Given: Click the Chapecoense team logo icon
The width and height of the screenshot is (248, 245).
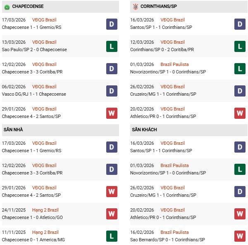Looking at the screenshot, I should tap(7, 7).
